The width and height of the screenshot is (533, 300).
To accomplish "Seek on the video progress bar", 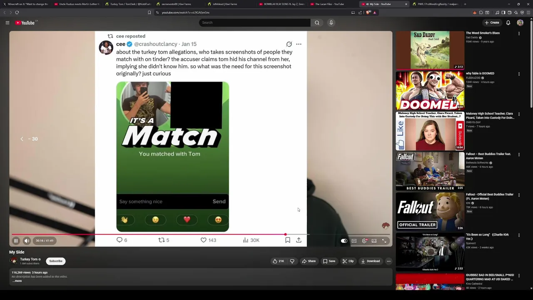I will [x=201, y=235].
